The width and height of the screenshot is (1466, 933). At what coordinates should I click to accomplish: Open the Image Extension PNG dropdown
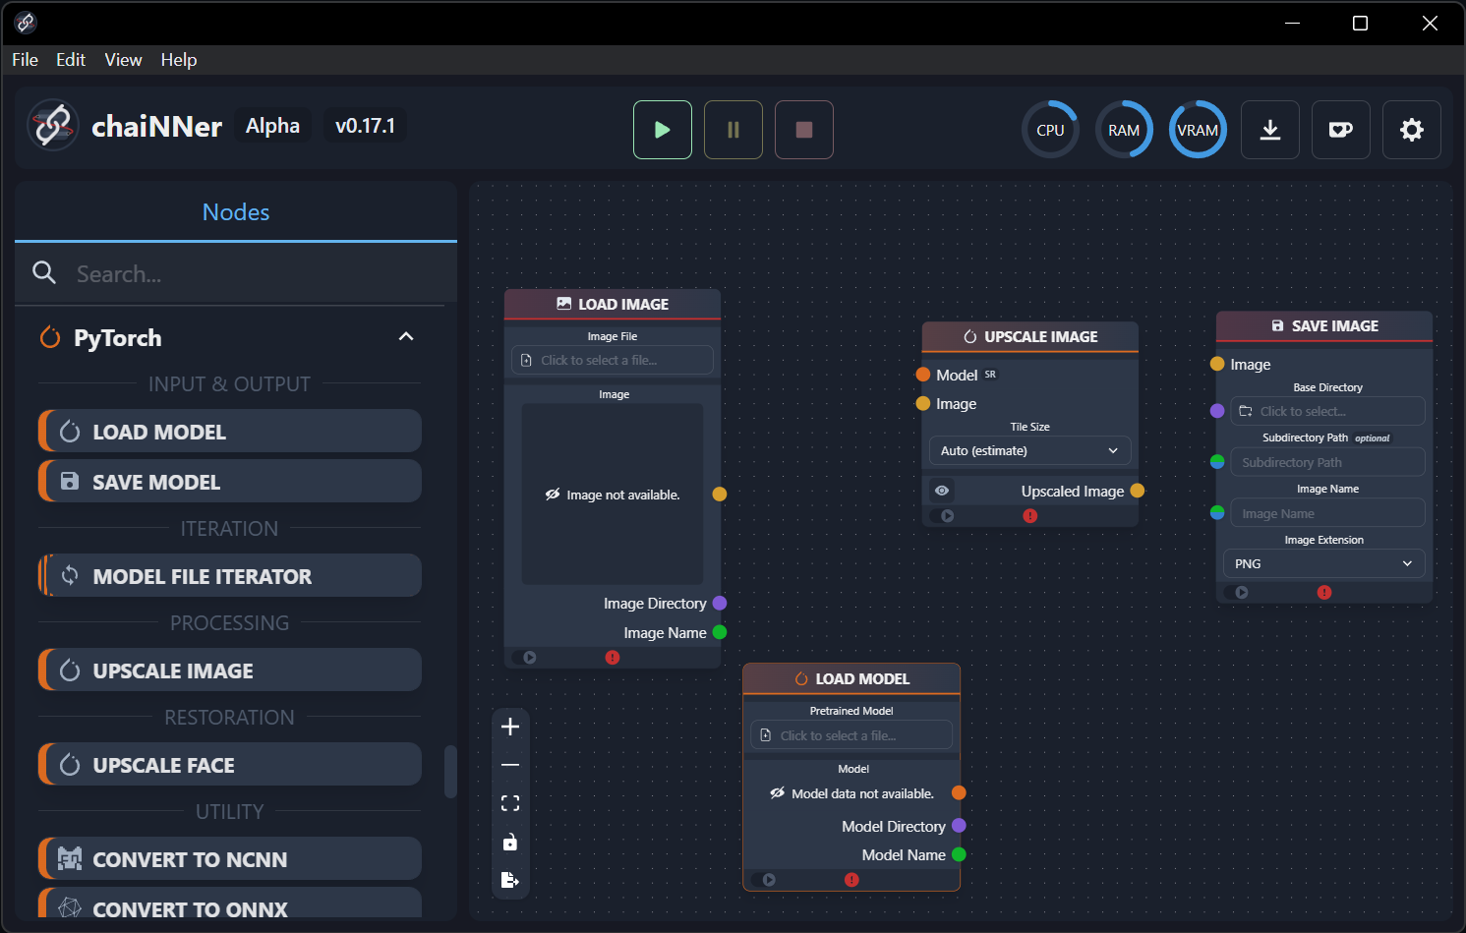(x=1324, y=563)
